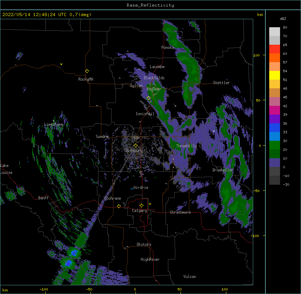Click the yellow marker near RedDeer
This screenshot has width=301, height=294.
click(x=148, y=98)
